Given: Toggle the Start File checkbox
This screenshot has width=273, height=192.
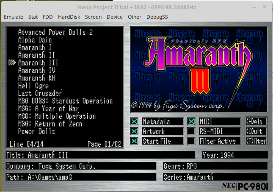Looking at the screenshot, I should pos(135,141).
